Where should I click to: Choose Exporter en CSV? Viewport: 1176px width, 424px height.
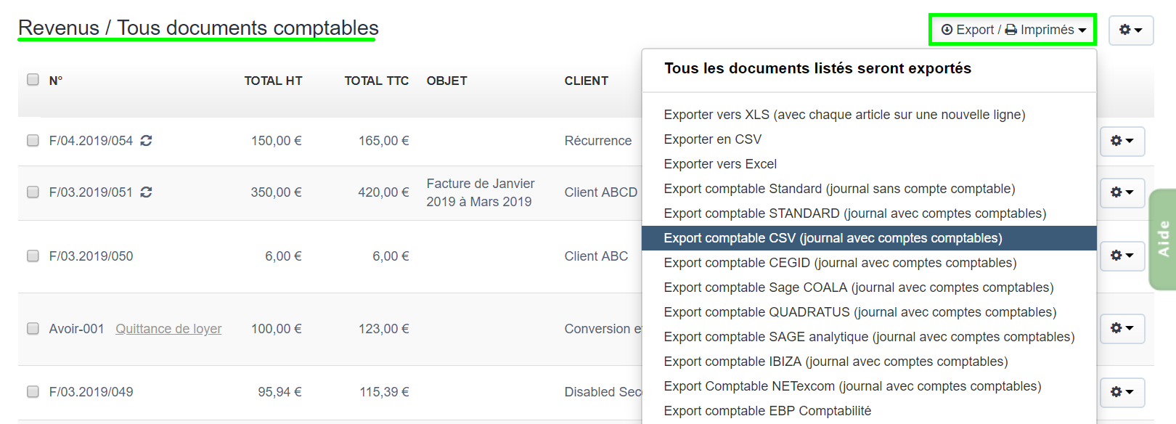click(x=869, y=139)
